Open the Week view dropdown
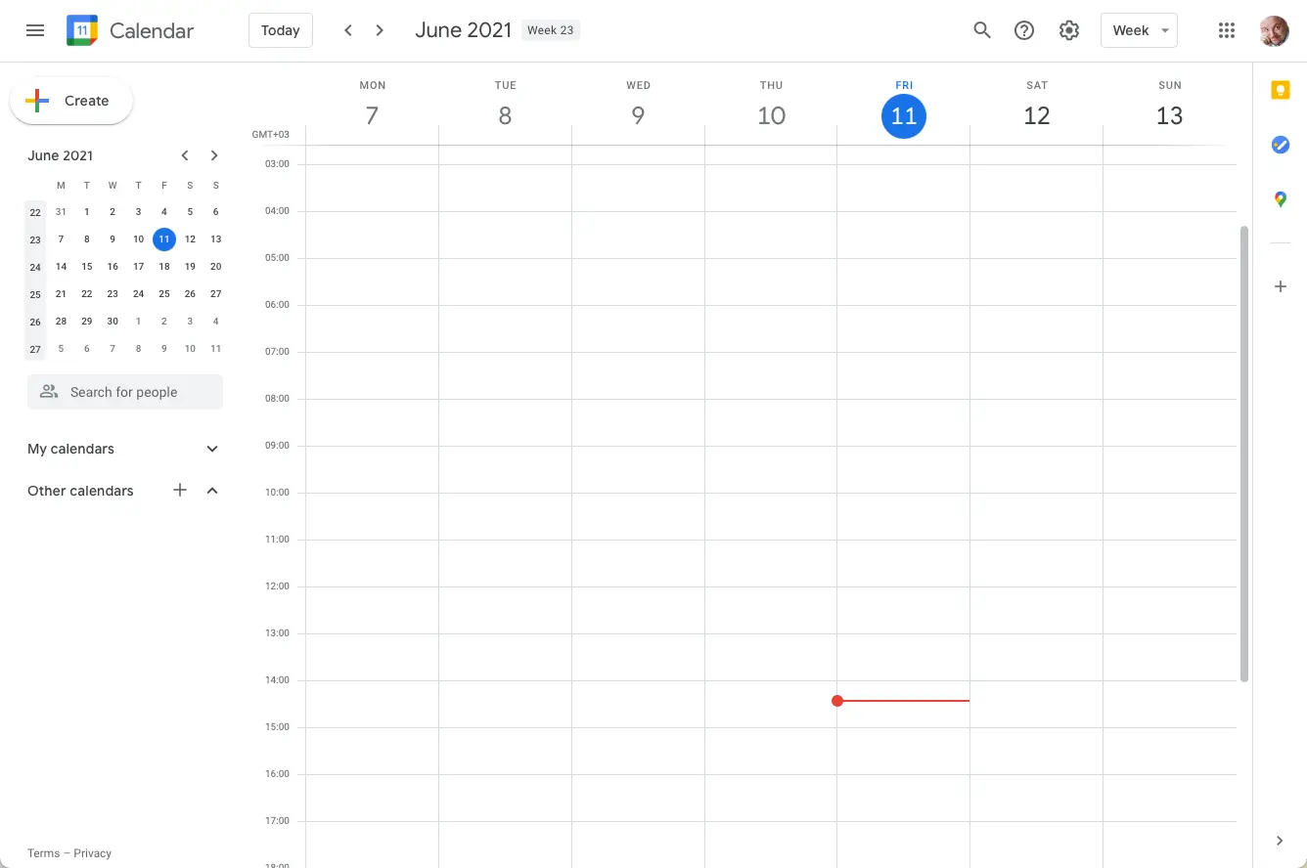The height and width of the screenshot is (868, 1307). [x=1139, y=30]
